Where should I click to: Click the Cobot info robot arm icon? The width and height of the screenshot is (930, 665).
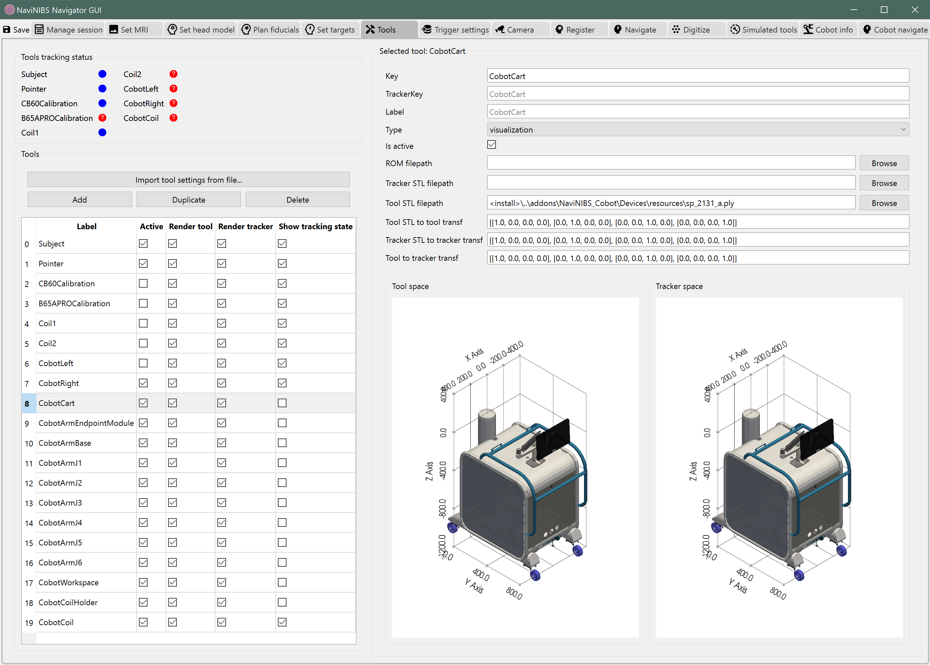click(808, 30)
